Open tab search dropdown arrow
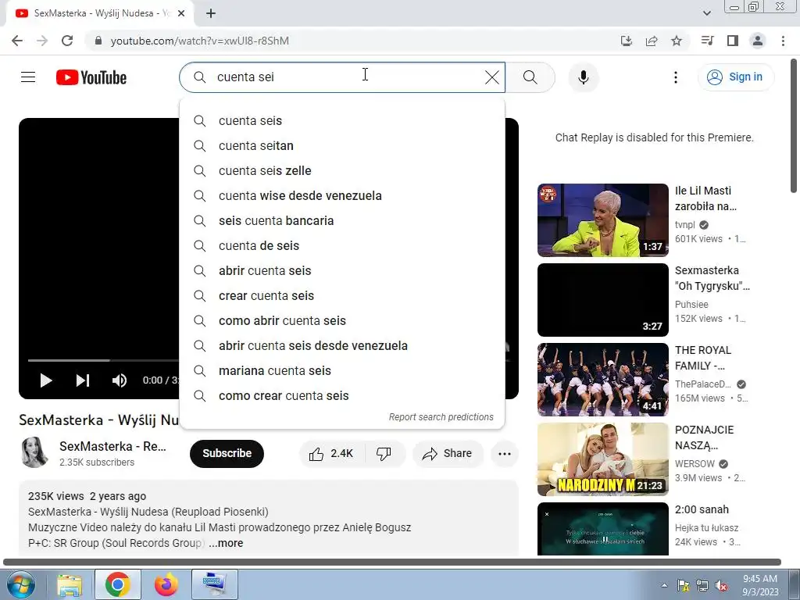Screen dimensions: 800x600 [x=706, y=13]
